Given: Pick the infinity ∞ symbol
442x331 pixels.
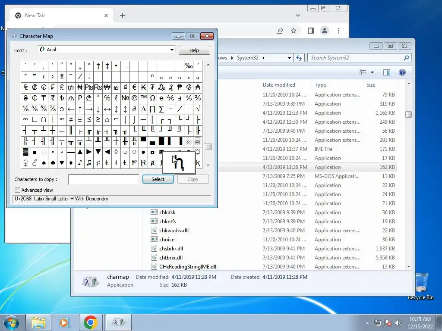Looking at the screenshot, I should (25, 120).
